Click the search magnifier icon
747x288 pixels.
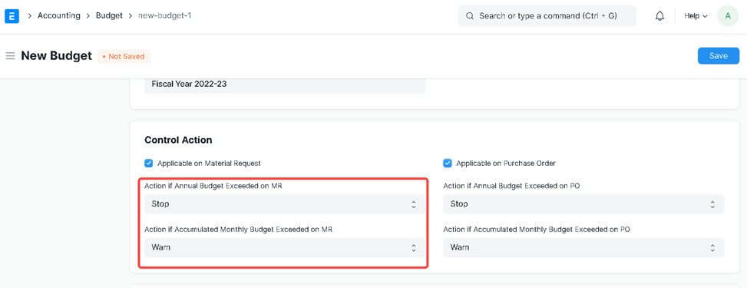pos(470,15)
